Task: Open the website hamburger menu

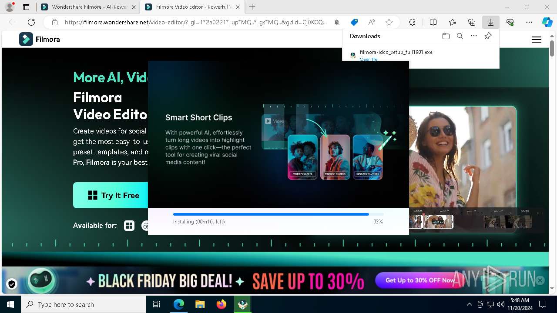Action: (x=537, y=40)
